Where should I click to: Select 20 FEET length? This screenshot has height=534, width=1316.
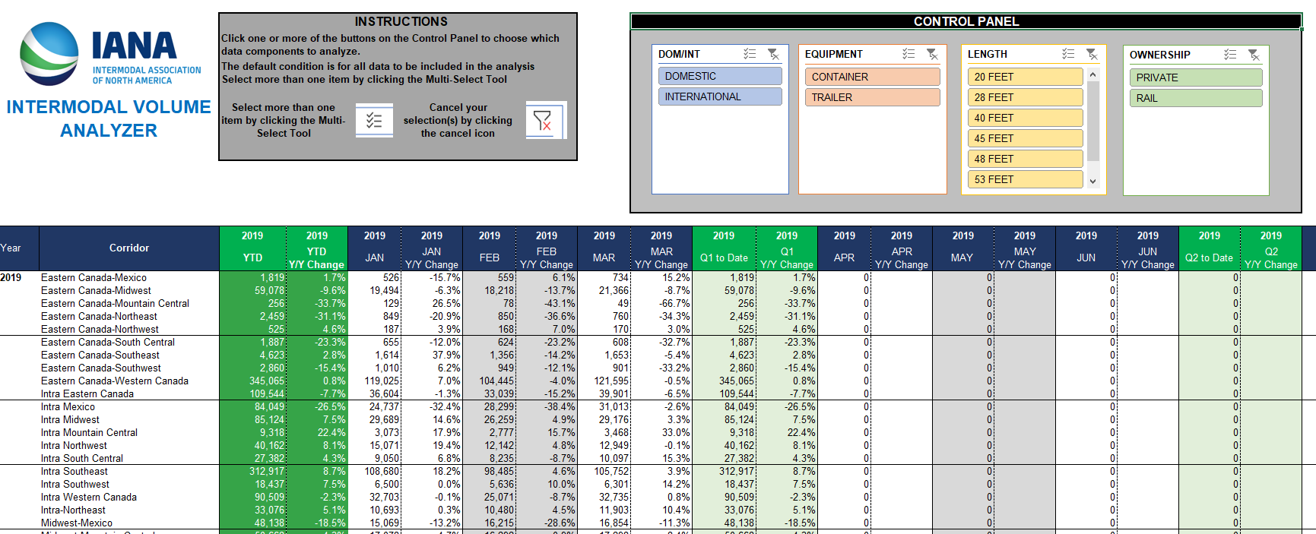(x=1025, y=77)
